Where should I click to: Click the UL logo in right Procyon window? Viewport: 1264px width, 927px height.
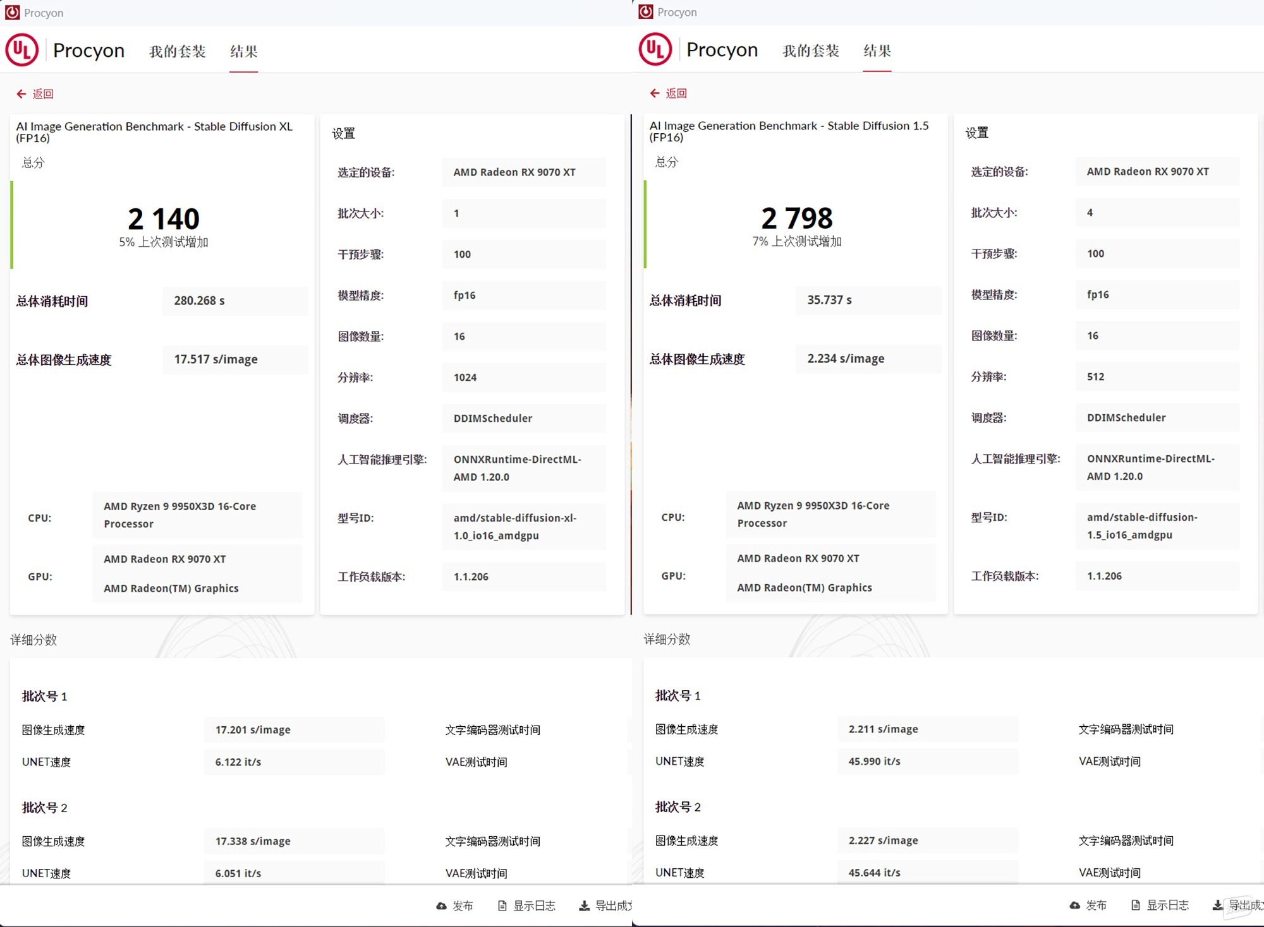655,49
